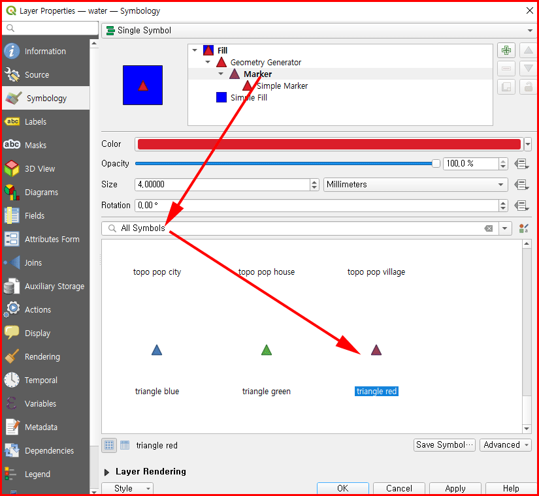Select Simple Fill in the tree
539x496 pixels.
pos(248,97)
